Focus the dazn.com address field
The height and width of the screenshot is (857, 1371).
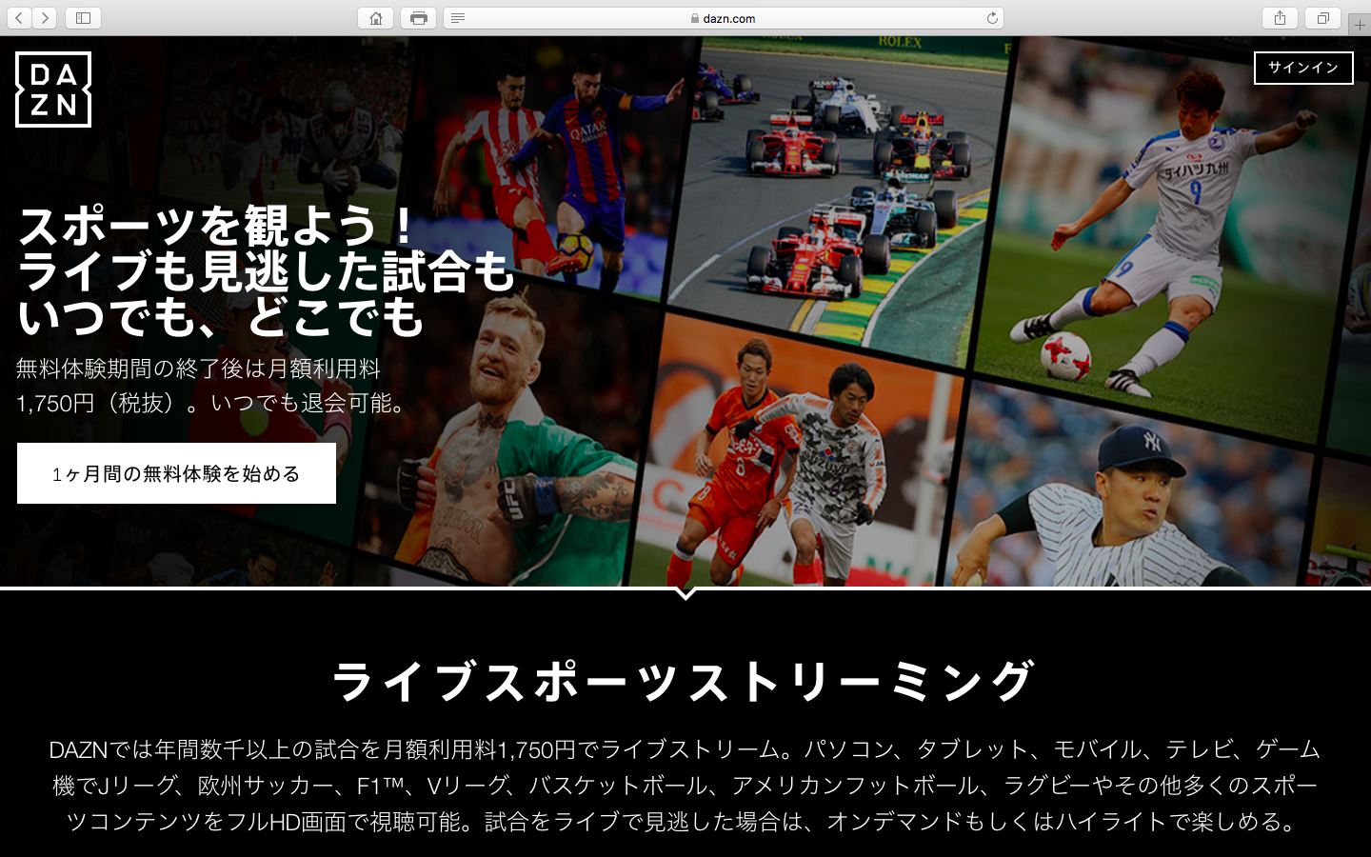(x=728, y=18)
